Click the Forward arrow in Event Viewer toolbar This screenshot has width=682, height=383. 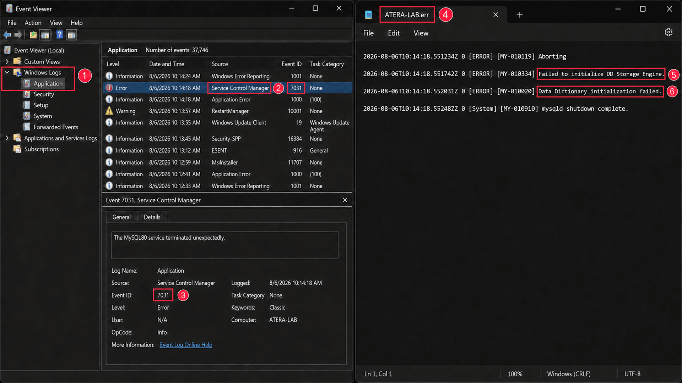pos(18,35)
